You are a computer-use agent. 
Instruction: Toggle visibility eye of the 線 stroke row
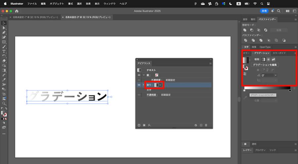139,75
